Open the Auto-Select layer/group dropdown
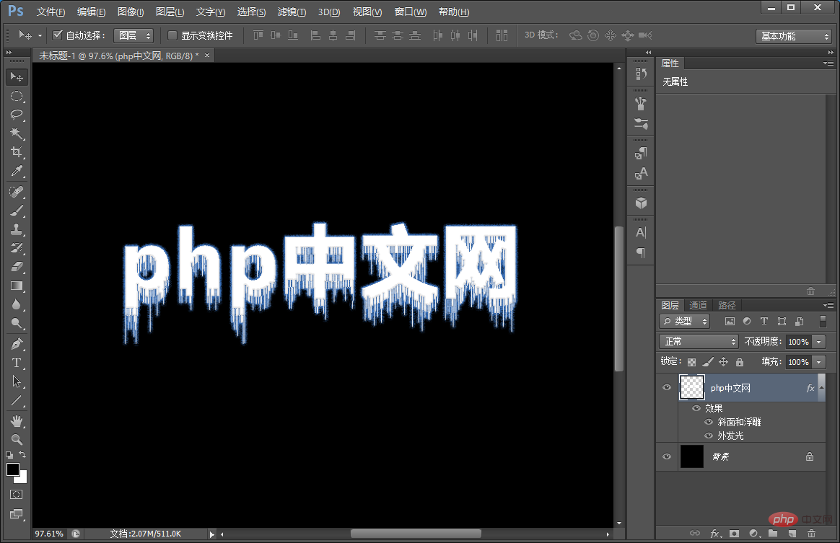This screenshot has height=543, width=840. (134, 35)
